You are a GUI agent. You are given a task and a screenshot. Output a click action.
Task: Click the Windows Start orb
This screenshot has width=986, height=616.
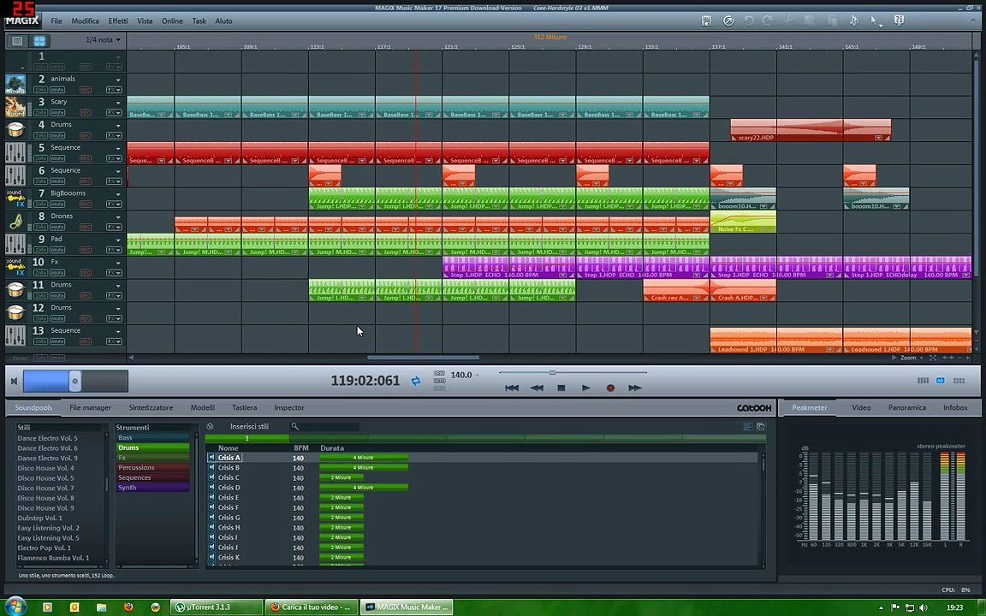click(15, 607)
